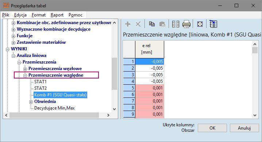262x142 pixels.
Task: Click the column layout toolbar icon
Action: 176,24
